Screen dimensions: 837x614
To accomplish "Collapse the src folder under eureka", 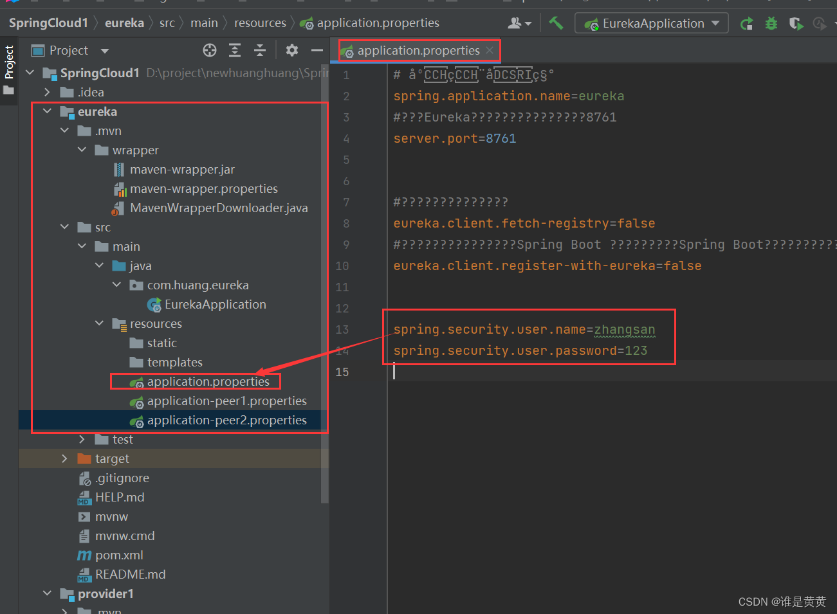I will 65,227.
